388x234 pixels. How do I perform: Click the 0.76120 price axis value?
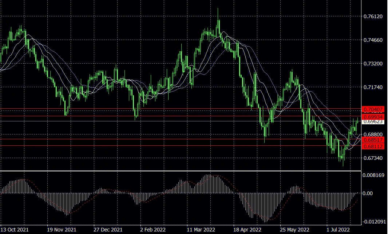[373, 17]
